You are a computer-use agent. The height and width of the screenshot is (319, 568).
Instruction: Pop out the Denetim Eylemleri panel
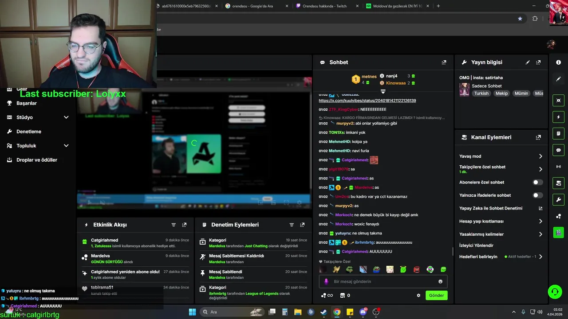pyautogui.click(x=302, y=225)
